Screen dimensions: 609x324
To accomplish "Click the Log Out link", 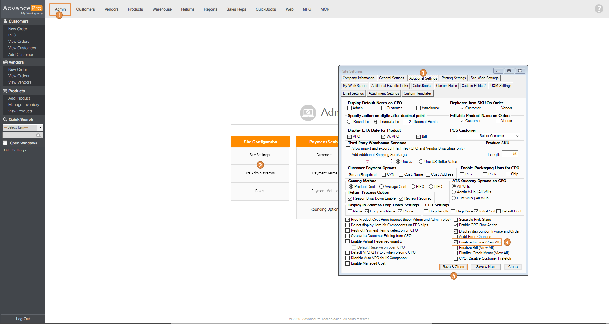I will point(23,319).
